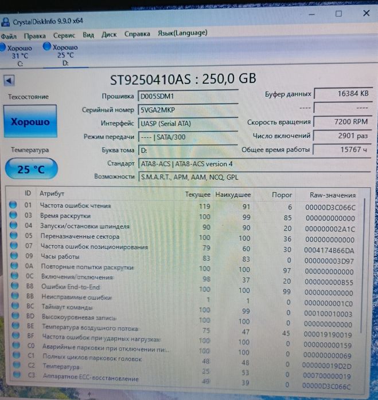Click the Буква тома field D:
The height and width of the screenshot is (400, 378).
pos(188,151)
